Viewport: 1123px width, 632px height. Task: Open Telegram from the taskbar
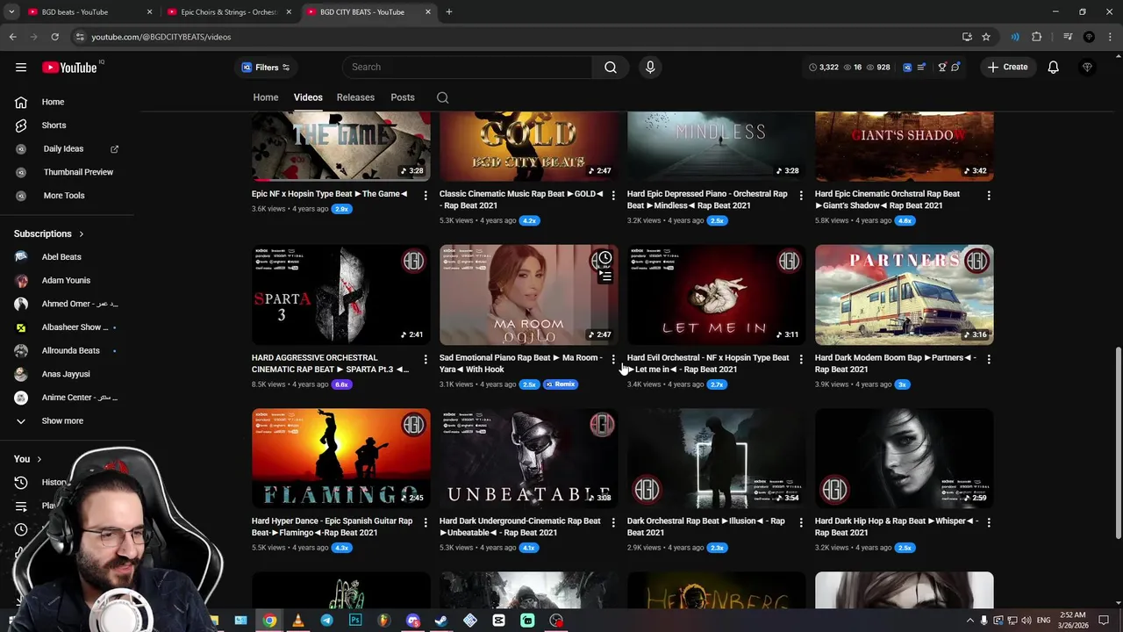[x=326, y=621]
